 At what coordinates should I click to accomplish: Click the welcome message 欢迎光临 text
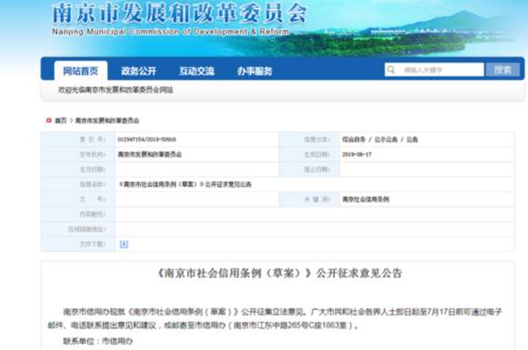click(115, 90)
